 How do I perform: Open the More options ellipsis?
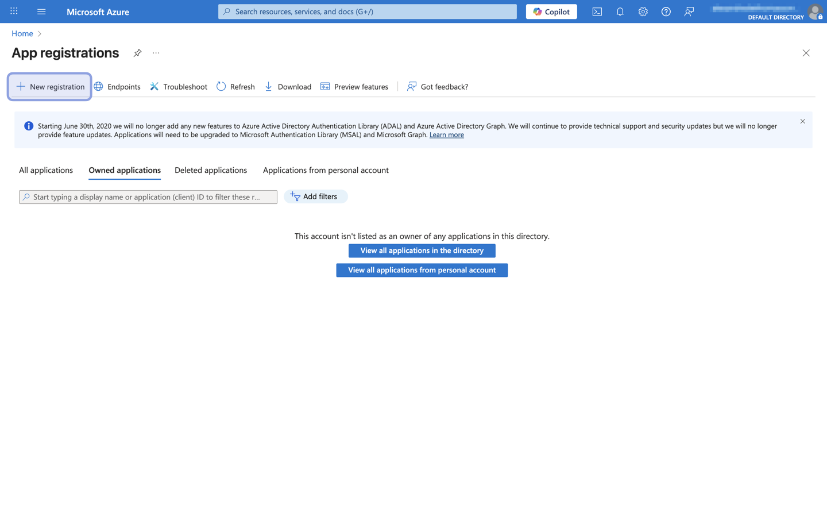(156, 53)
